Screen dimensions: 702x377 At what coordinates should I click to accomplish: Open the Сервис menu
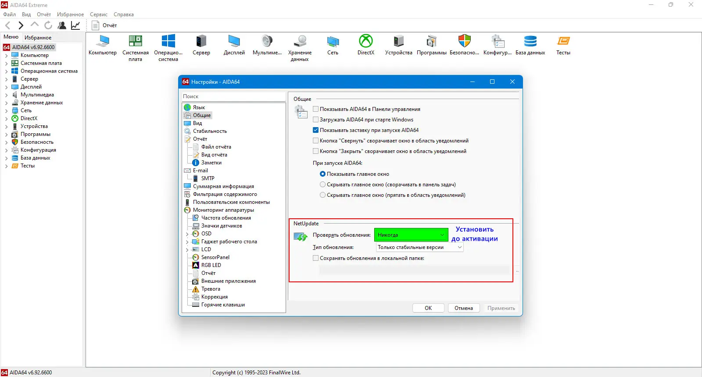coord(99,14)
